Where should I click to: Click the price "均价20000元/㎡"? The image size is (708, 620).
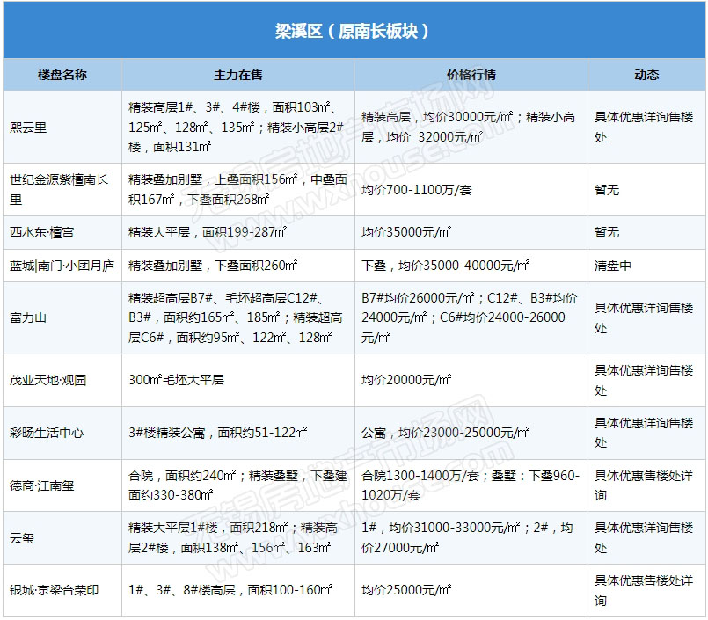point(406,380)
